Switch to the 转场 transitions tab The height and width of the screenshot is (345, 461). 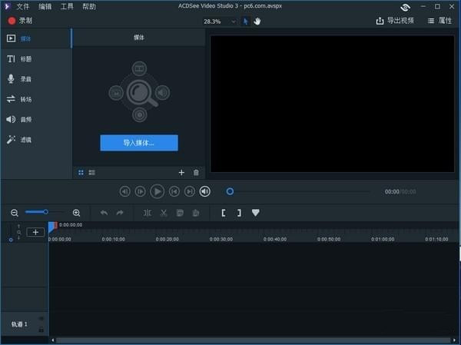[25, 99]
